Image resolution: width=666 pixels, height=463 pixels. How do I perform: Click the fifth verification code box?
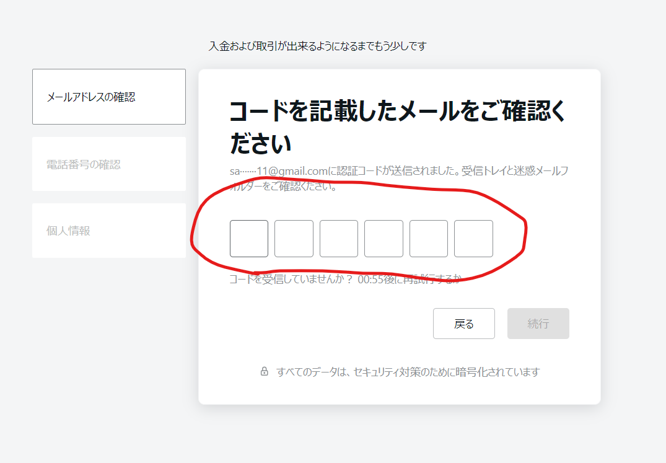point(428,238)
